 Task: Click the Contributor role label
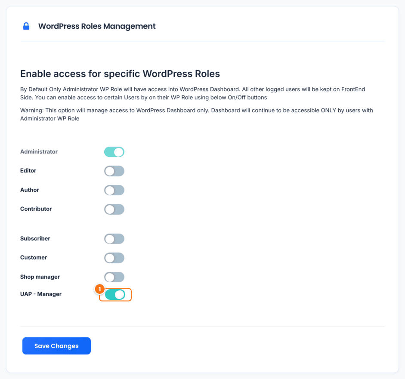pyautogui.click(x=36, y=209)
